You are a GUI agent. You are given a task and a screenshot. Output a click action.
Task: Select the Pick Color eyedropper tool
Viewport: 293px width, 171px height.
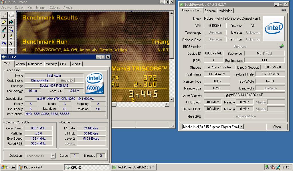[x=4, y=29]
